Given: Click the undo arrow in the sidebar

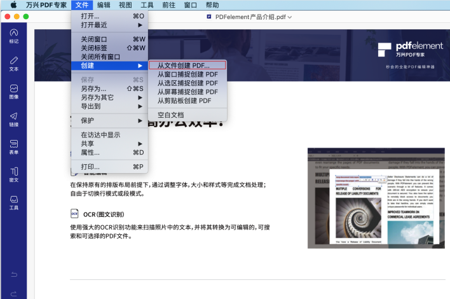Looking at the screenshot, I should pos(13,274).
